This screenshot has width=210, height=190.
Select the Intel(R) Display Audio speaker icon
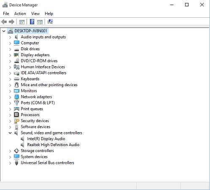(22, 139)
